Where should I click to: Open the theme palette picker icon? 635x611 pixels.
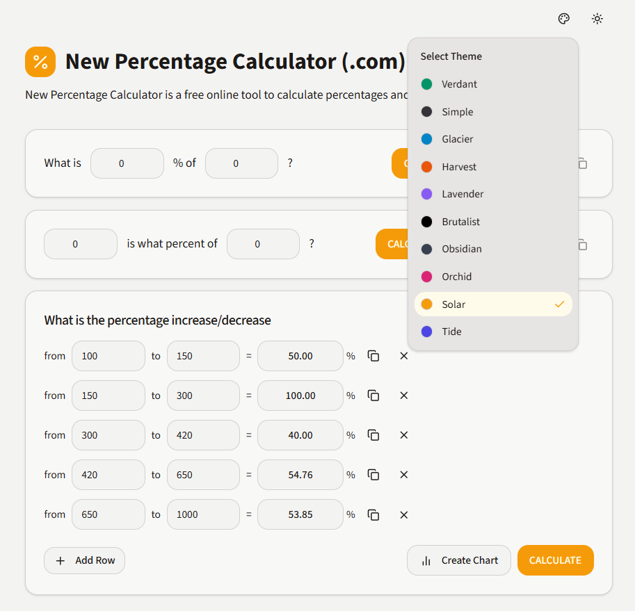tap(563, 19)
